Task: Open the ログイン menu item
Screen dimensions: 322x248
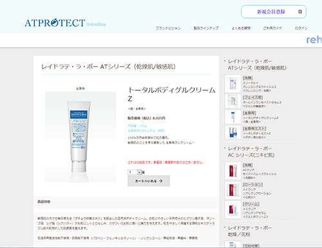Action: click(301, 28)
